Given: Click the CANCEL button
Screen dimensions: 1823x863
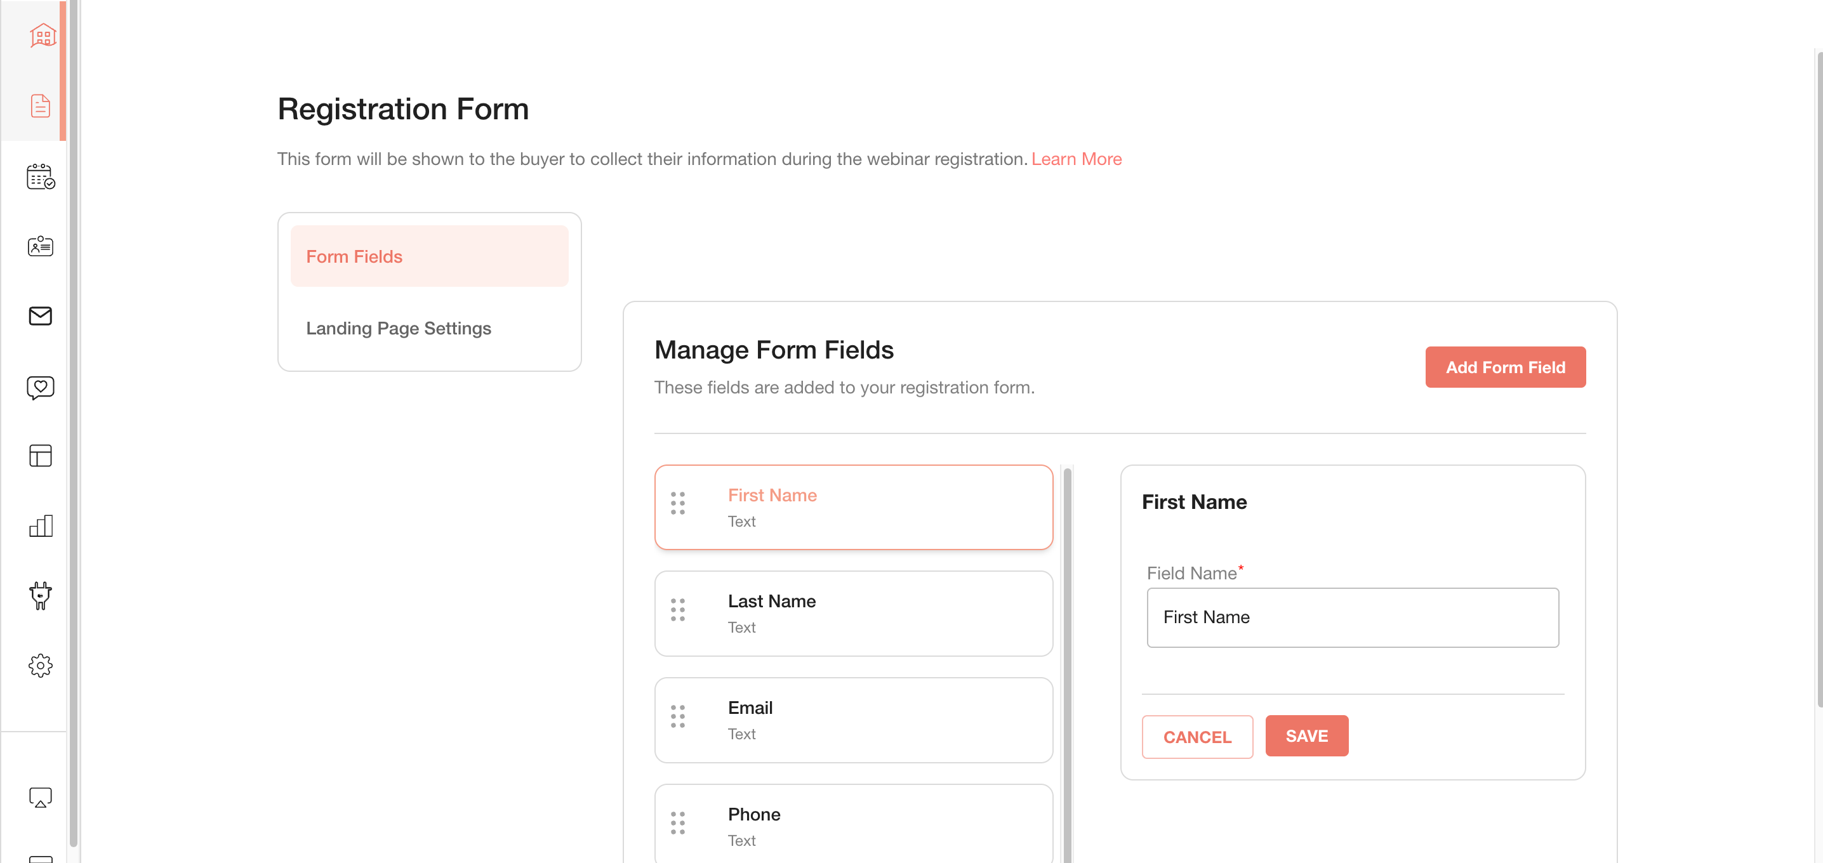Looking at the screenshot, I should [1197, 736].
